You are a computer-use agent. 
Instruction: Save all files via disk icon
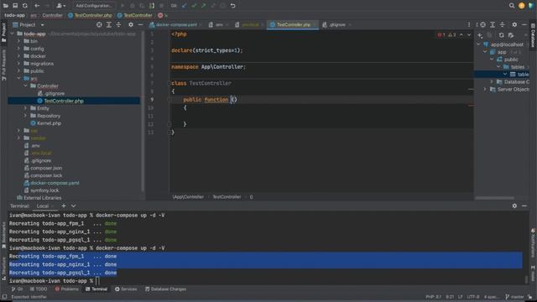(15, 6)
